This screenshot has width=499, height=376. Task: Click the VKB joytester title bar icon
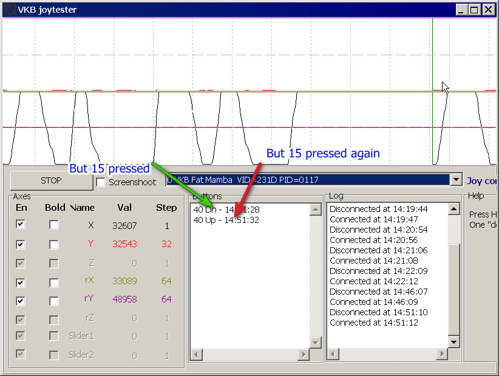(9, 9)
